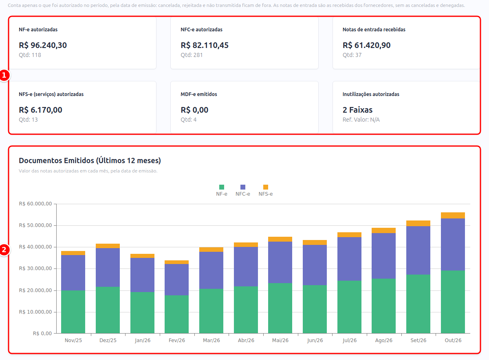The width and height of the screenshot is (489, 360).
Task: Toggle the NF-e legend series
Action: 222,190
